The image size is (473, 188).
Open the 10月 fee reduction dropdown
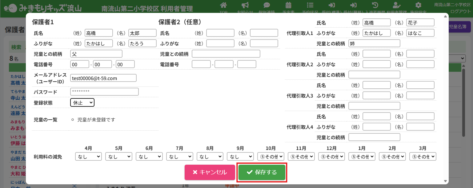[271, 157]
